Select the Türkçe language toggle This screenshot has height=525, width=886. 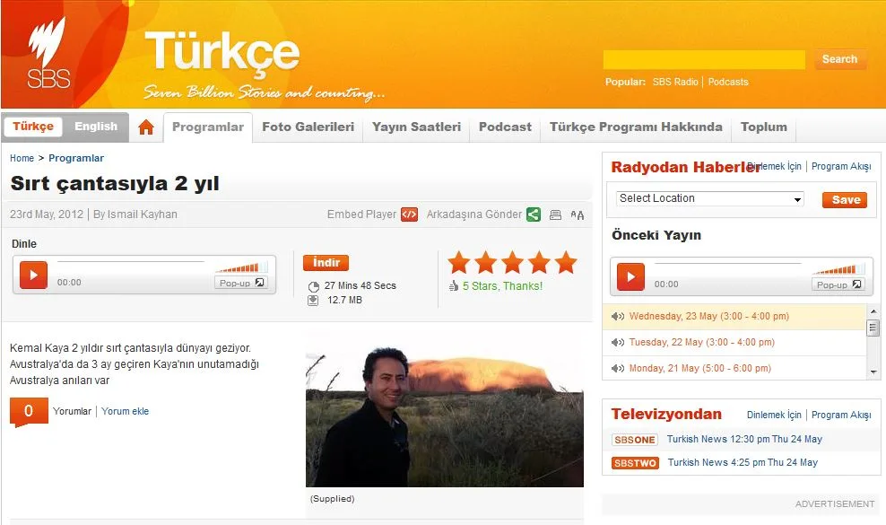[x=33, y=127]
